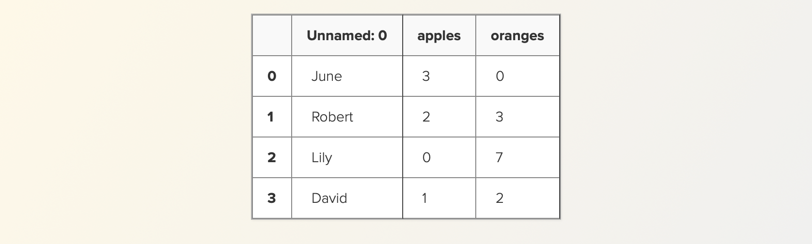Image resolution: width=812 pixels, height=244 pixels.
Task: Click the empty top-left header cell
Action: (x=272, y=35)
